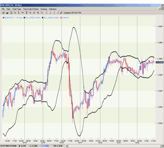
Task: Click the 12/17 date label on time axis
Action: click(80, 143)
